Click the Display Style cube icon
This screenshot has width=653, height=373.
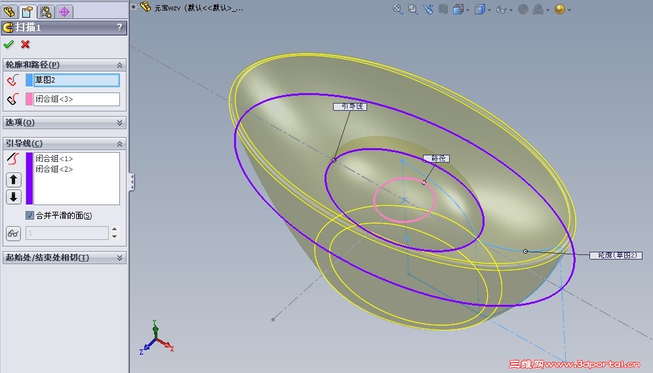(x=480, y=9)
